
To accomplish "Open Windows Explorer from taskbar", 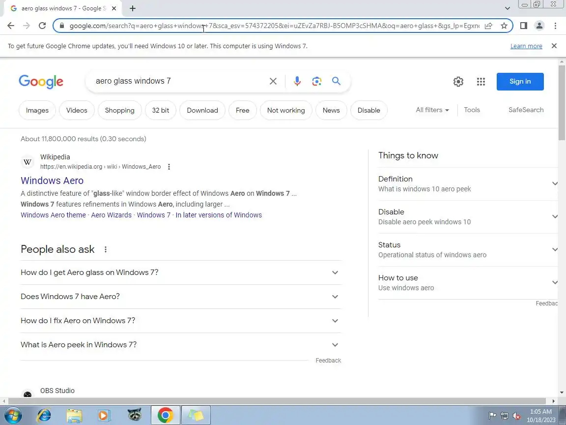I will click(74, 415).
